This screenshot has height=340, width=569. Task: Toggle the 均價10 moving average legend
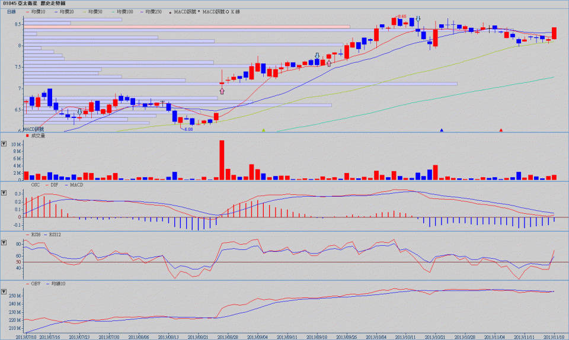pos(37,11)
